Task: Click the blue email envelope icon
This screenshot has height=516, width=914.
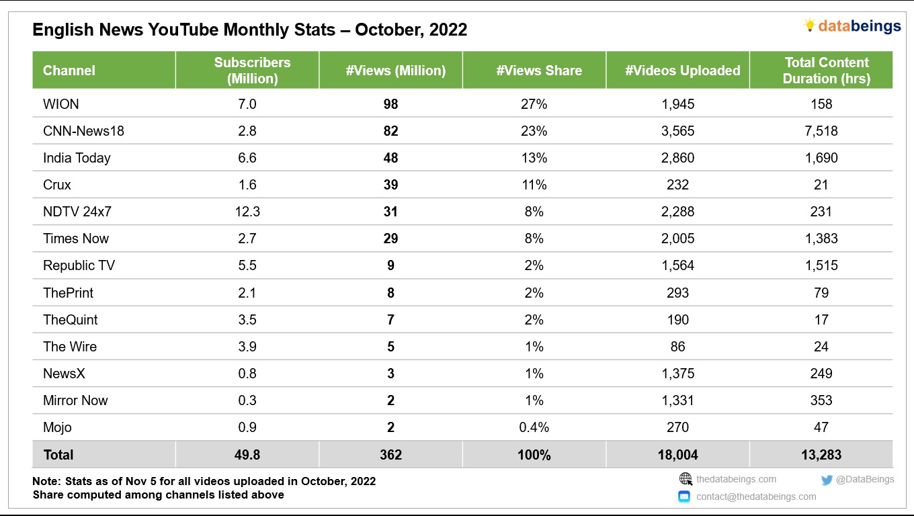Action: click(x=684, y=497)
